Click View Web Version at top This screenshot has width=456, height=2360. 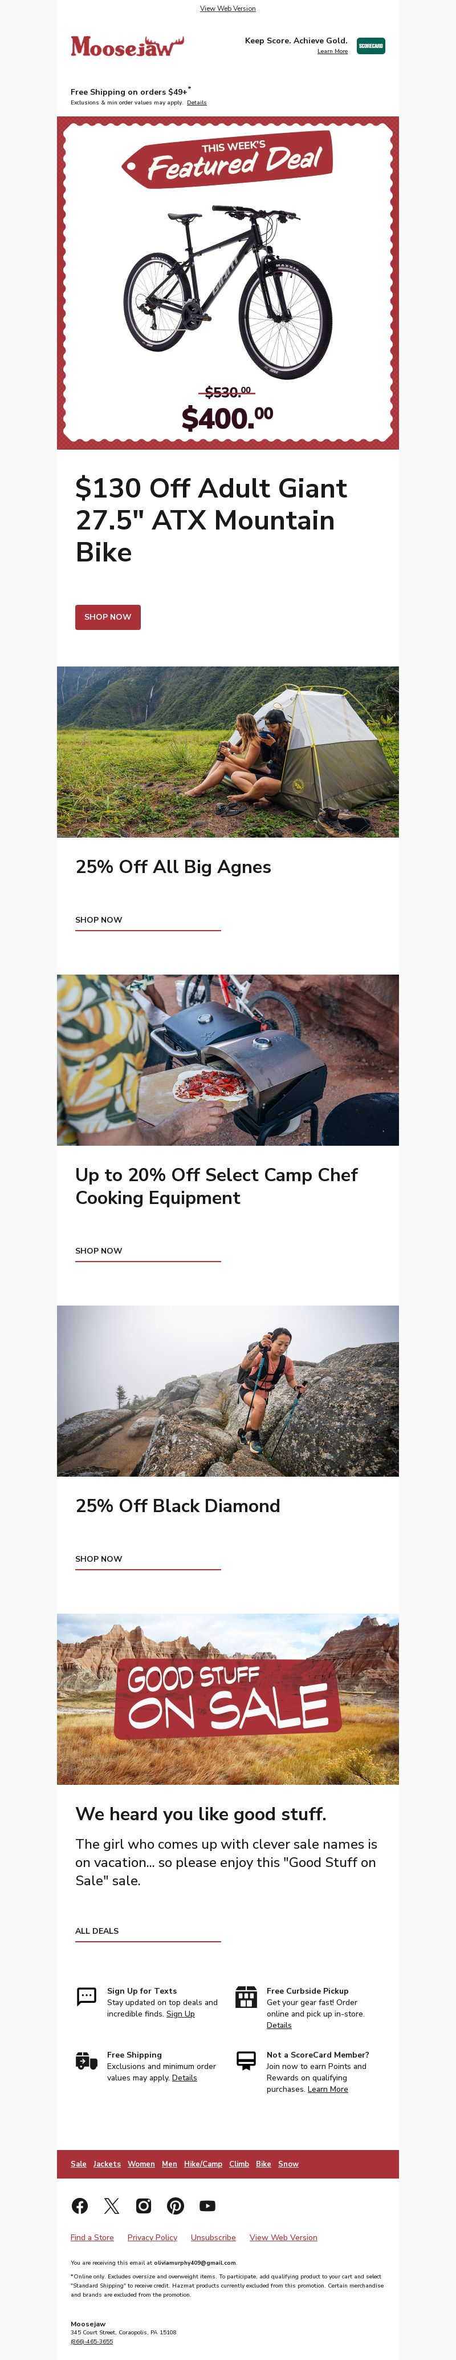(x=228, y=8)
